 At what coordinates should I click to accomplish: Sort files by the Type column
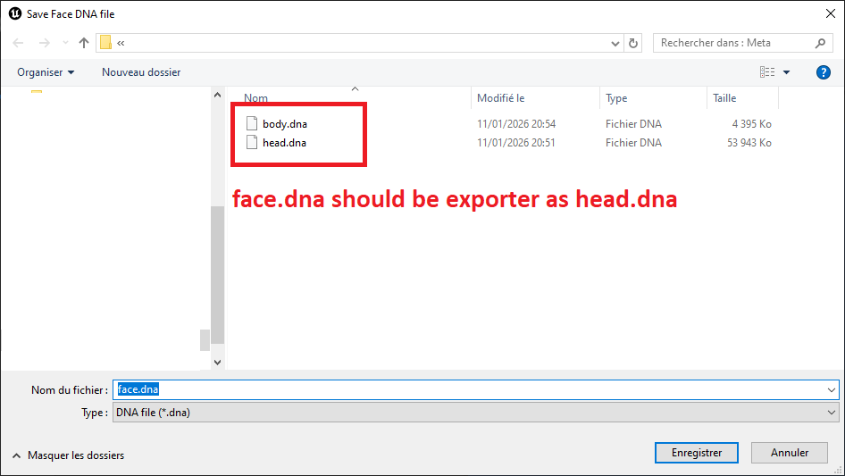pyautogui.click(x=616, y=98)
